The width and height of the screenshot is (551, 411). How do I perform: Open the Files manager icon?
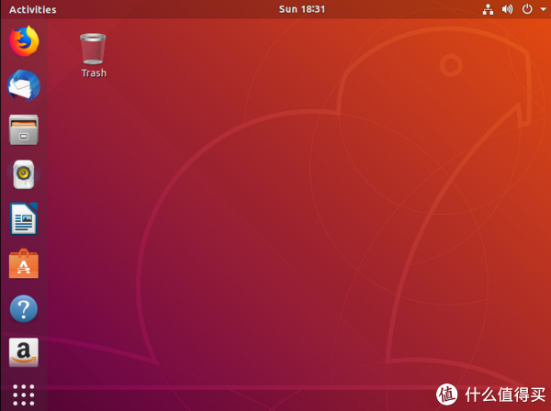point(24,130)
